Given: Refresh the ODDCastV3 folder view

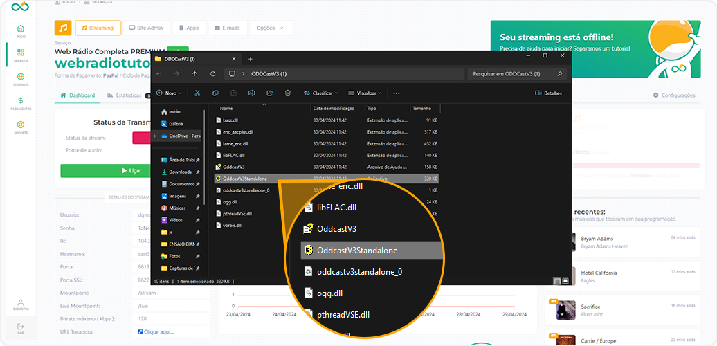Looking at the screenshot, I should (212, 73).
